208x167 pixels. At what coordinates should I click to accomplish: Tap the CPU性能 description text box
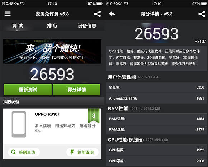(156, 58)
